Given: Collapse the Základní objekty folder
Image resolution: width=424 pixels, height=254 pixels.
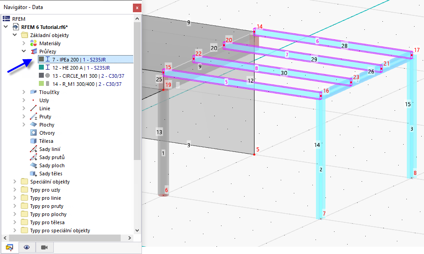Looking at the screenshot, I should (x=15, y=35).
